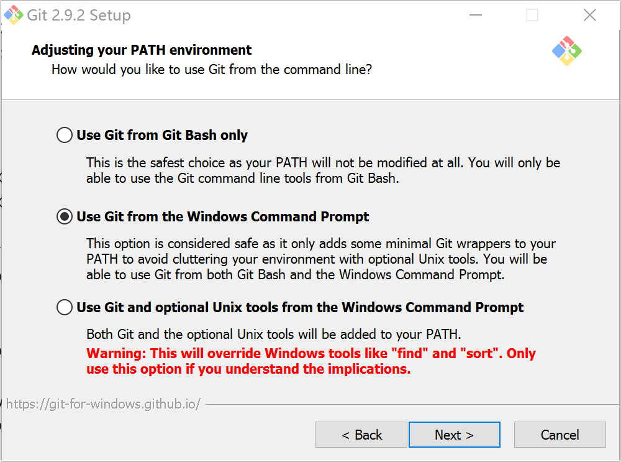This screenshot has width=621, height=462.
Task: Click the Git icon in the title bar
Action: click(x=14, y=15)
